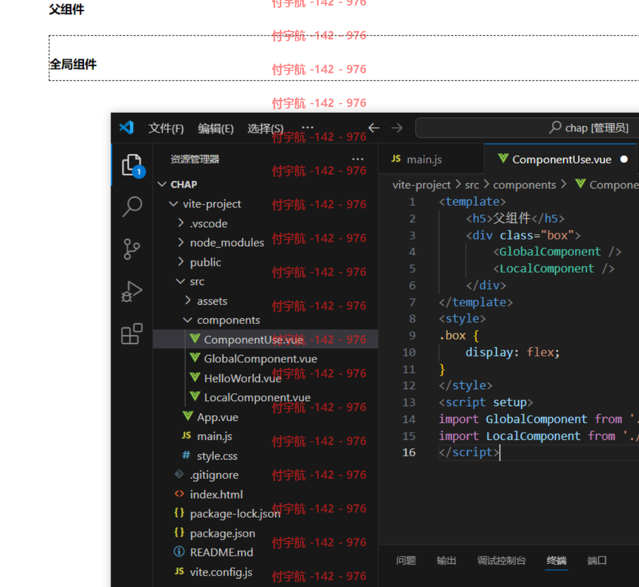Image resolution: width=639 pixels, height=587 pixels.
Task: Click components in the breadcrumb path
Action: point(525,185)
